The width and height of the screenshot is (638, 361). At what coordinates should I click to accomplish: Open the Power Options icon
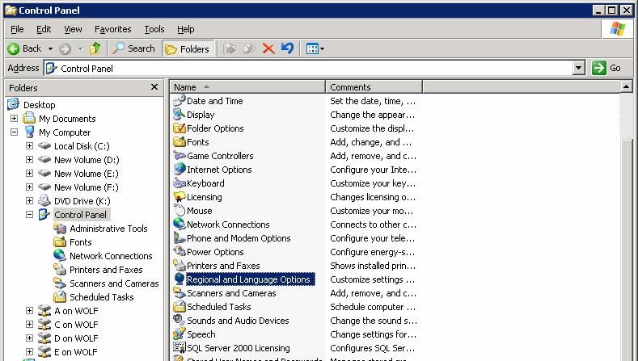click(x=180, y=252)
